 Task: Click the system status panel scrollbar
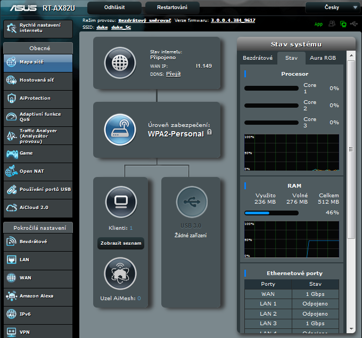pyautogui.click(x=351, y=149)
